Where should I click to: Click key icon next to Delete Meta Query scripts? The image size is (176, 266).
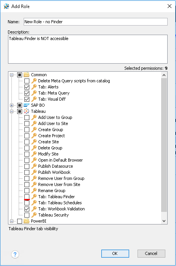point(34,81)
